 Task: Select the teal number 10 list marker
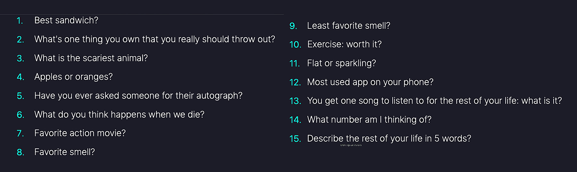(x=295, y=45)
